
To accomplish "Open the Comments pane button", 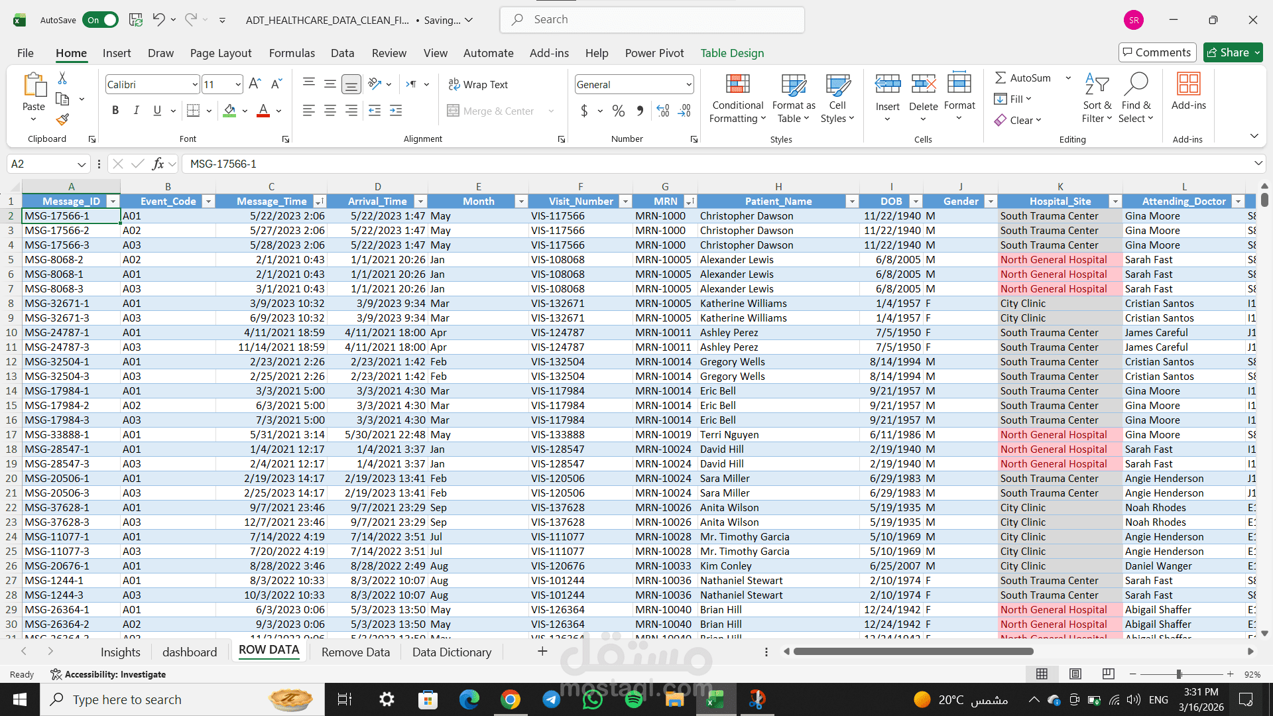I will tap(1157, 52).
